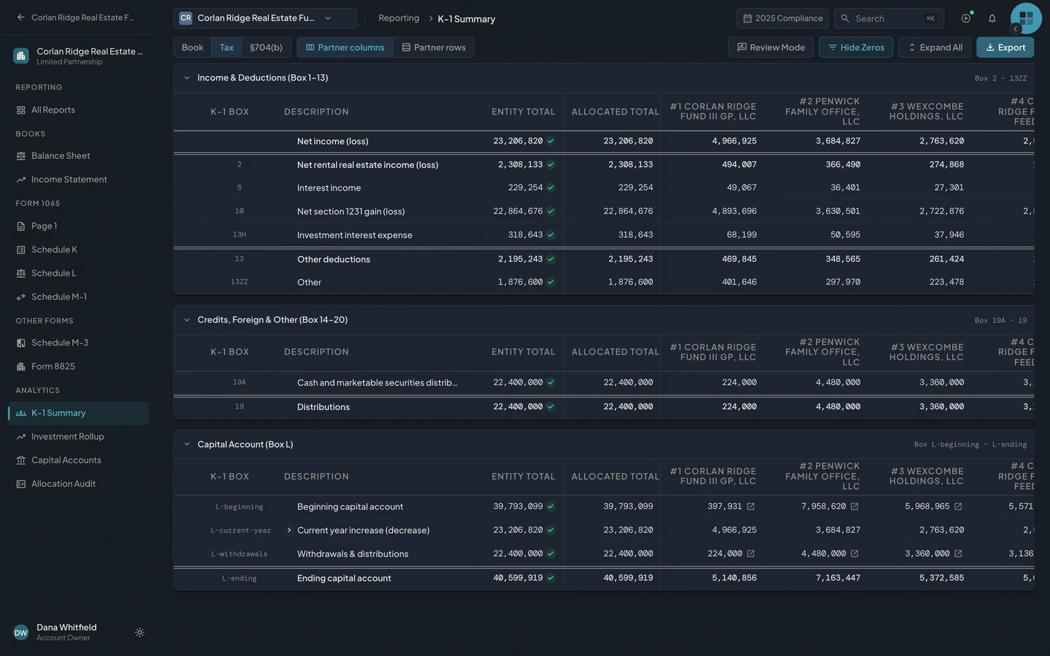Click green check beside Net income 23,206,820
This screenshot has width=1050, height=656.
[x=551, y=141]
